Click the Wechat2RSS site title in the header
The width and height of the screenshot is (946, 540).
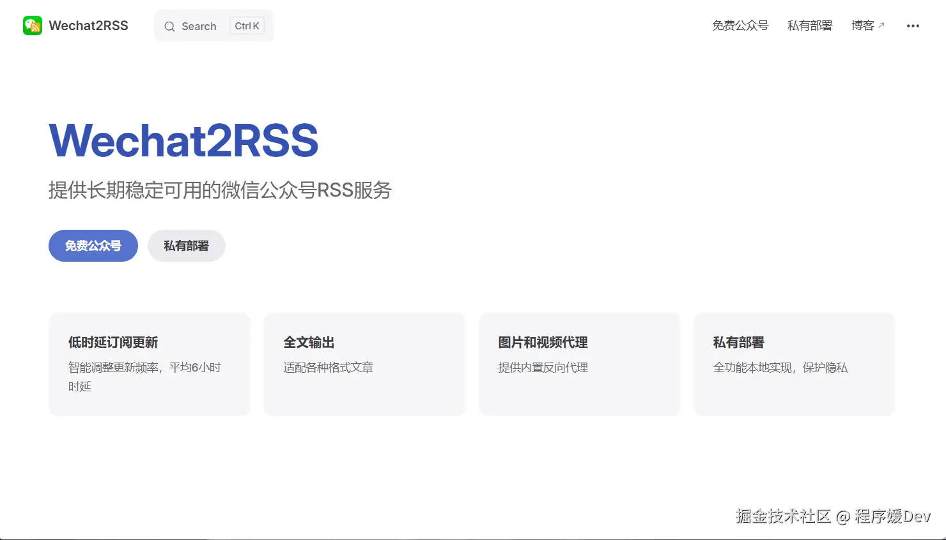pos(88,26)
